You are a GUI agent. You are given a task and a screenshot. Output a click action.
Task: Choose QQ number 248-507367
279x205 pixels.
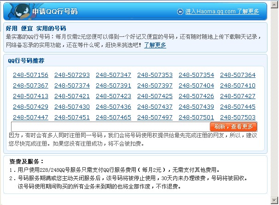point(30,86)
